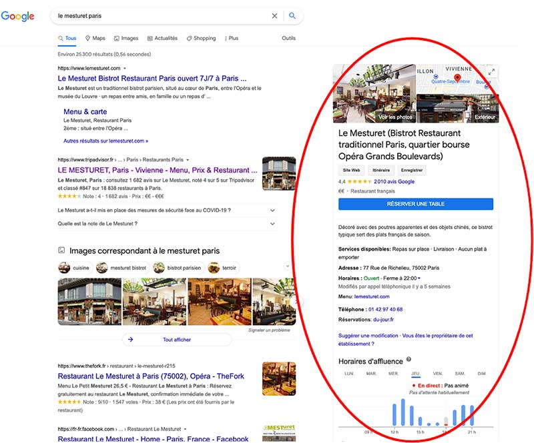Click the 'Itinéraire' button
534x443 pixels.
380,171
